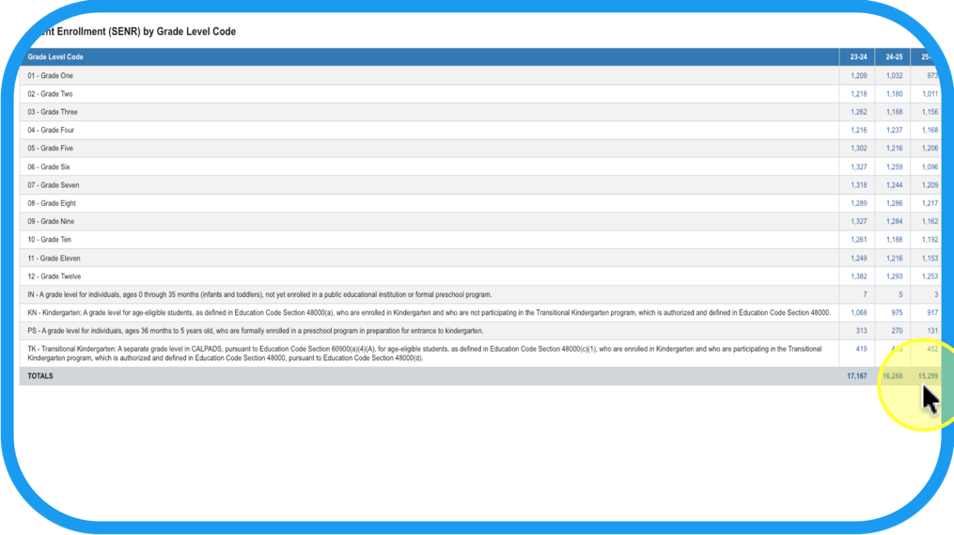Click the Grade Level Code column header

pos(55,57)
